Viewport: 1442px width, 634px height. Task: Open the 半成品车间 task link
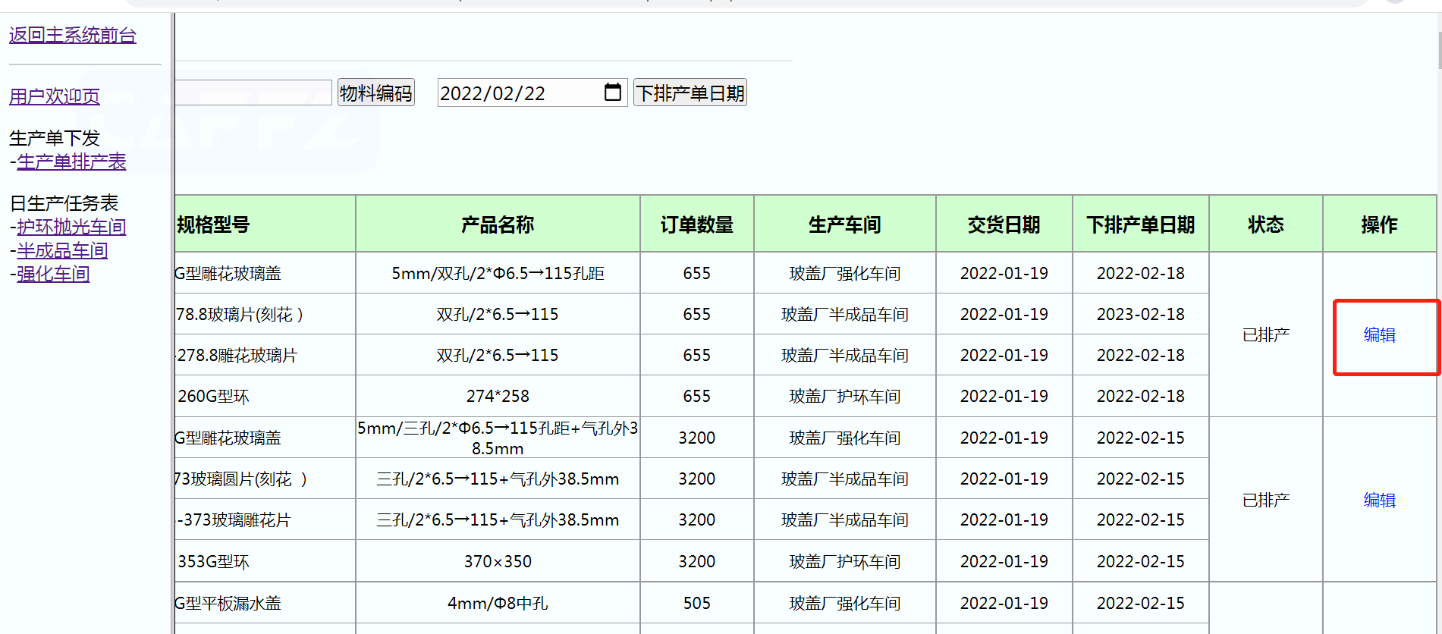click(62, 250)
